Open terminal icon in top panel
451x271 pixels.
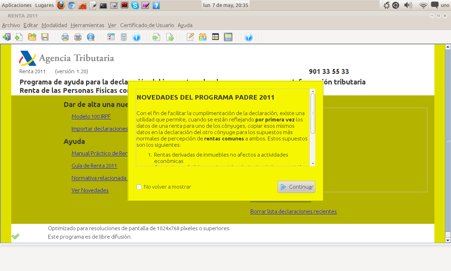pyautogui.click(x=103, y=5)
